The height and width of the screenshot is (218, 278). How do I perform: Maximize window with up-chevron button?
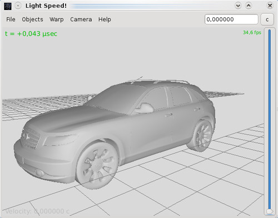(249, 6)
